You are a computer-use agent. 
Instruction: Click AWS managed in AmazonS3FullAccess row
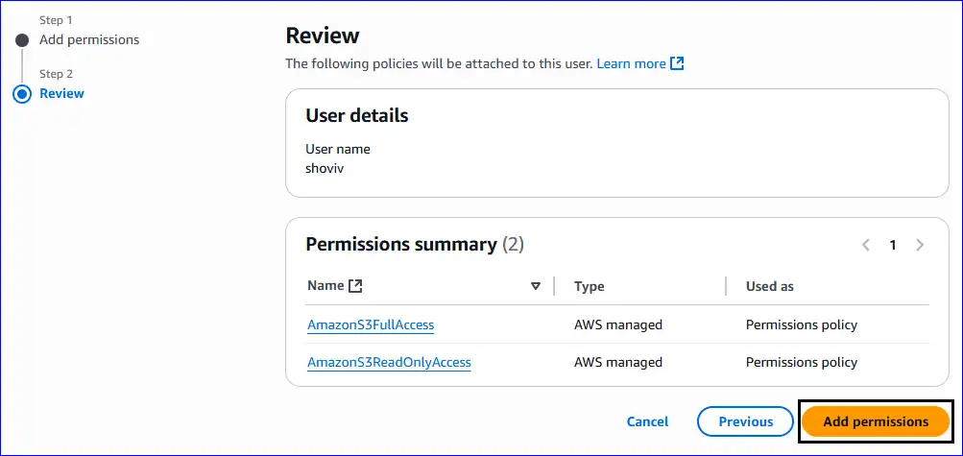pyautogui.click(x=618, y=324)
